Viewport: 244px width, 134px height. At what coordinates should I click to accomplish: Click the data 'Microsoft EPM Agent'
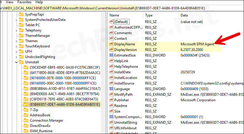click(x=197, y=44)
